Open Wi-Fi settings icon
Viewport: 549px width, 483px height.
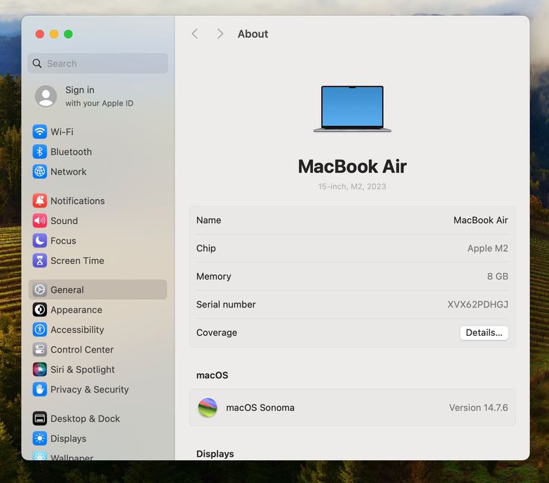[x=39, y=132]
